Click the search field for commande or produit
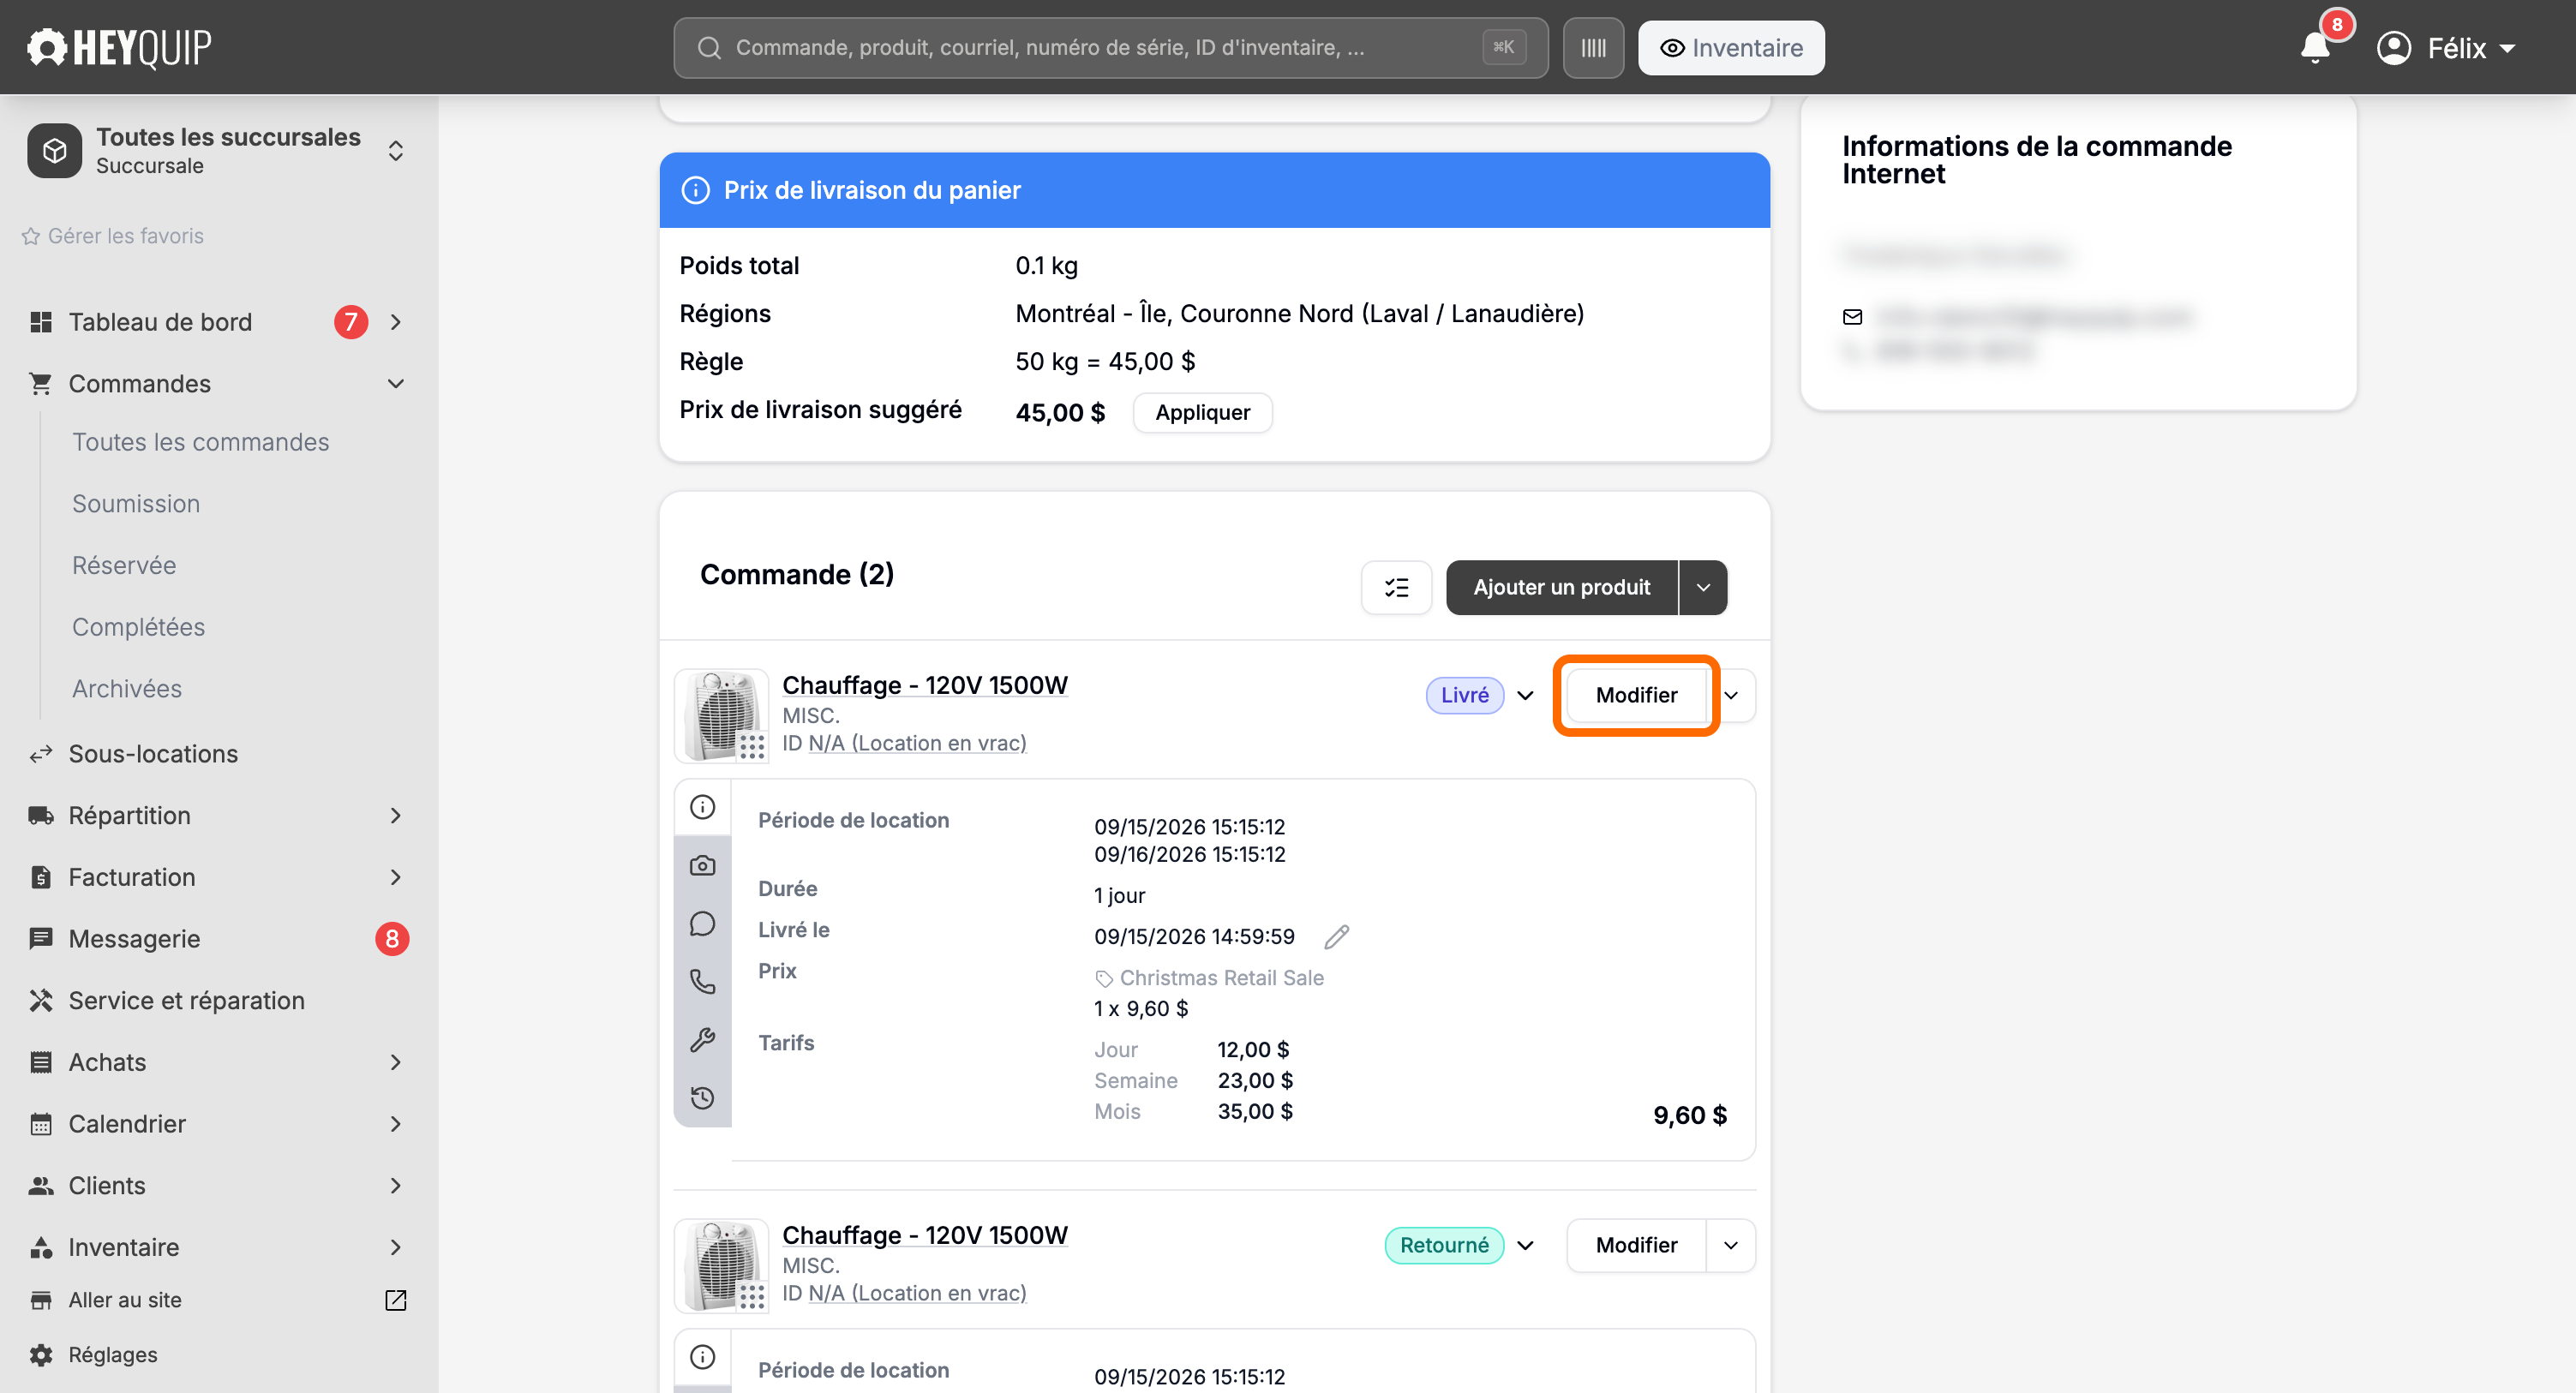Screen dimensions: 2576x1393 [x=1110, y=48]
